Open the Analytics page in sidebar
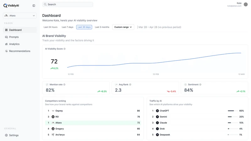251x141 pixels. click(20, 44)
